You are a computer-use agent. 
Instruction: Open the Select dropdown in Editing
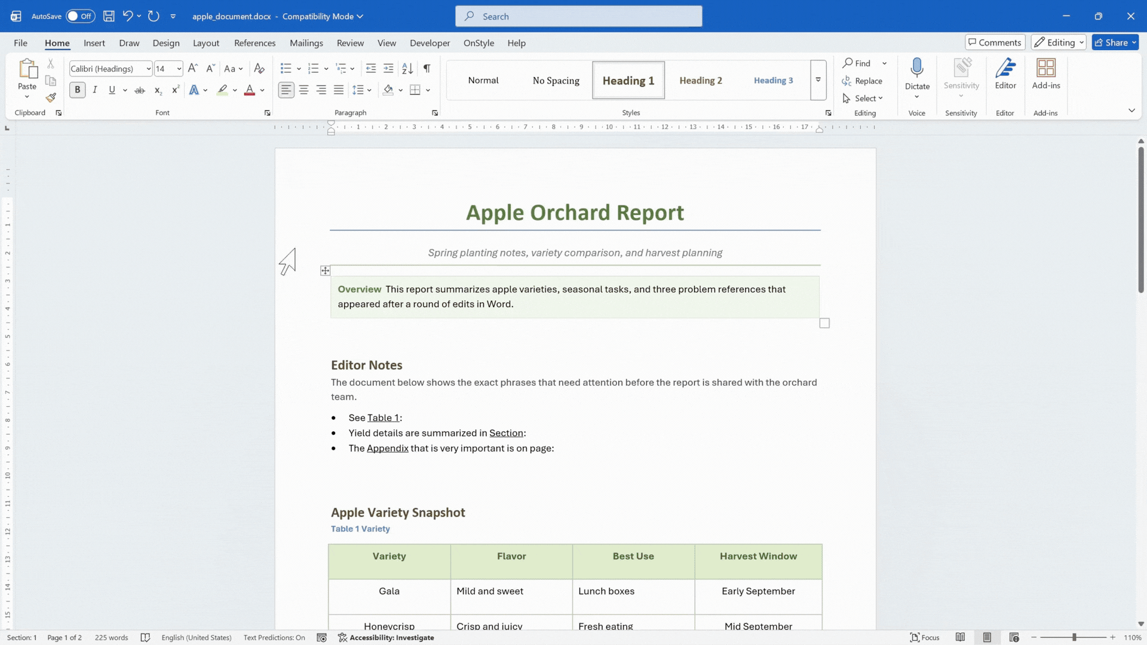pyautogui.click(x=863, y=99)
